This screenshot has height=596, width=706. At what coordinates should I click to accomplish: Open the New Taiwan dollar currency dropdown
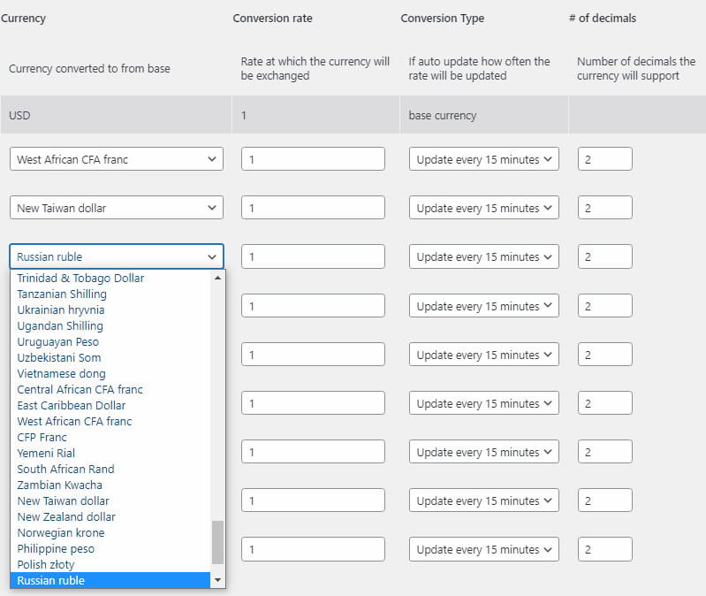(x=116, y=208)
